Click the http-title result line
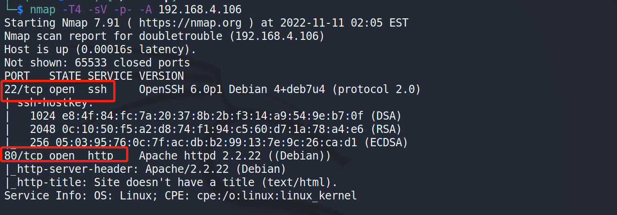This screenshot has width=617, height=215. tap(171, 182)
